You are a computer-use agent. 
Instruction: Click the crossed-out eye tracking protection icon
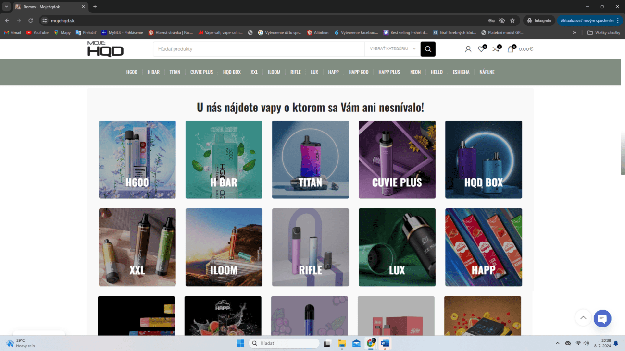pos(502,21)
